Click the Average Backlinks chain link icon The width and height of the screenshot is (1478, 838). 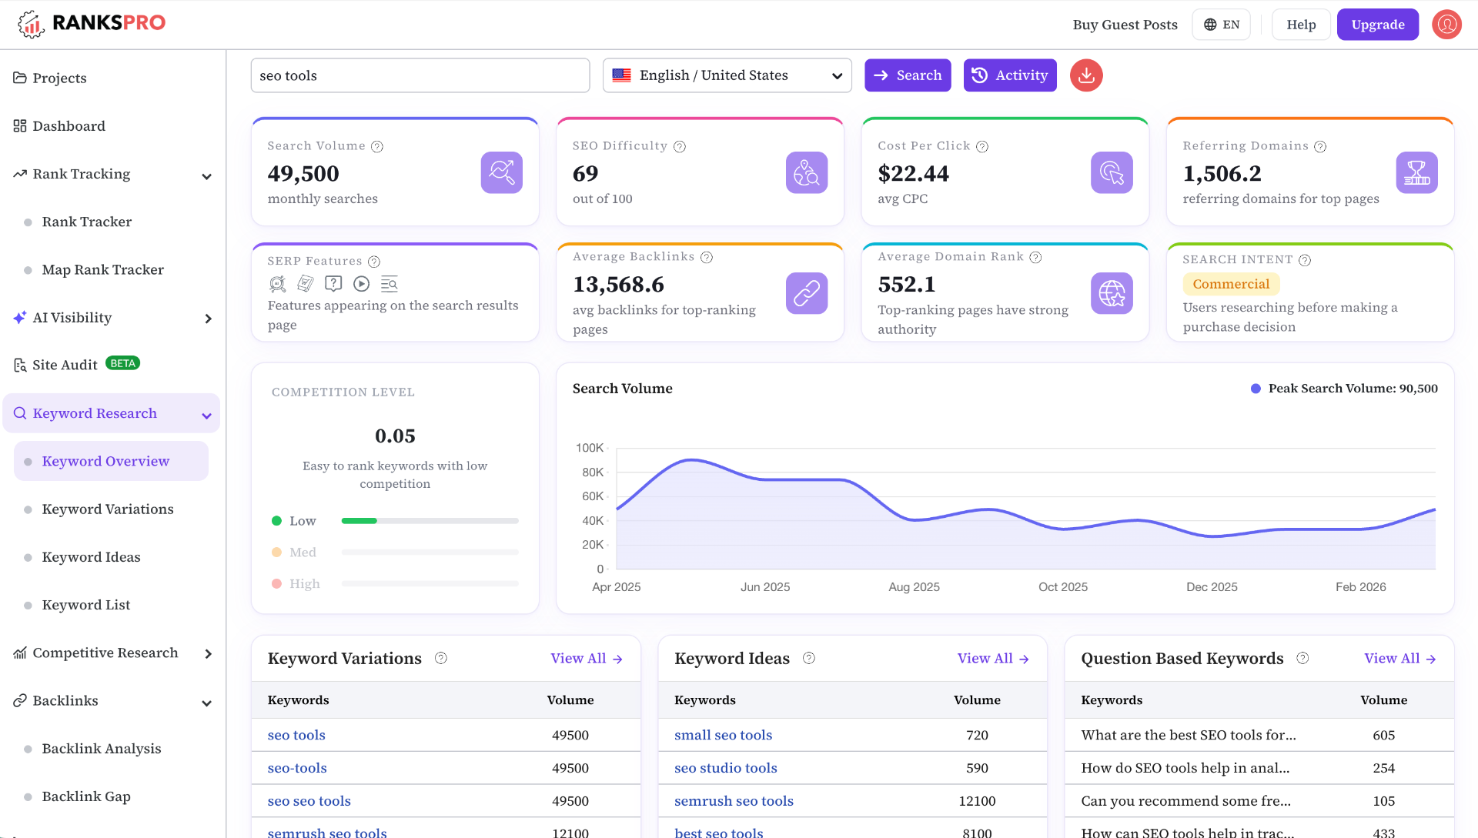tap(807, 293)
